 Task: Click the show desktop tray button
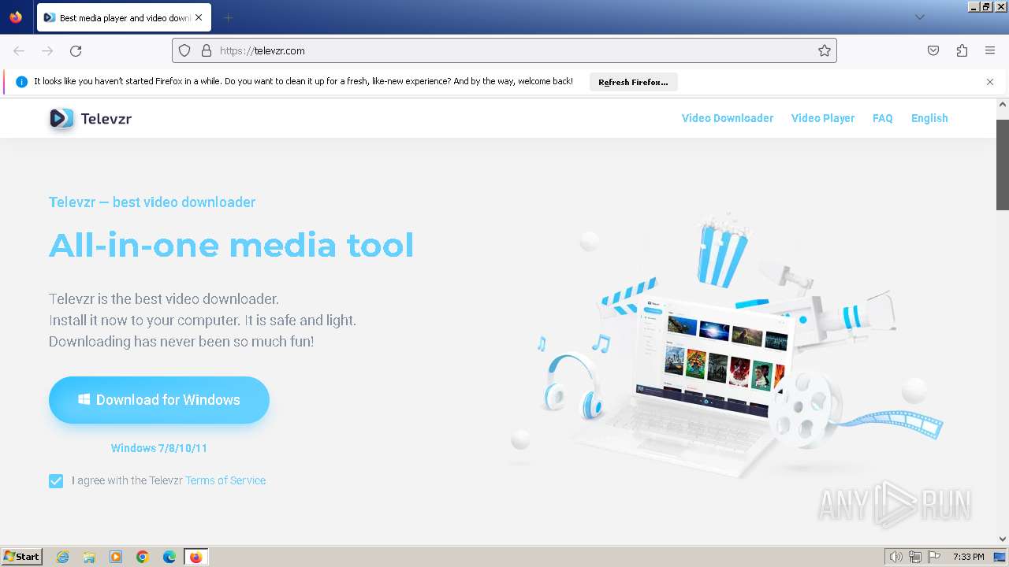1000,557
